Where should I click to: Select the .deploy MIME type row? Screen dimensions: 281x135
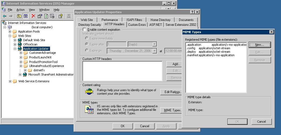(216, 52)
